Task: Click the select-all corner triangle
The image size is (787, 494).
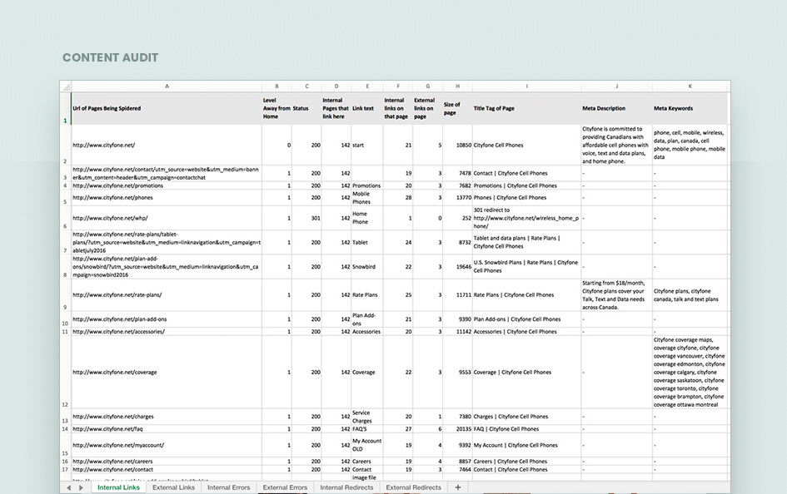Action: (x=66, y=86)
